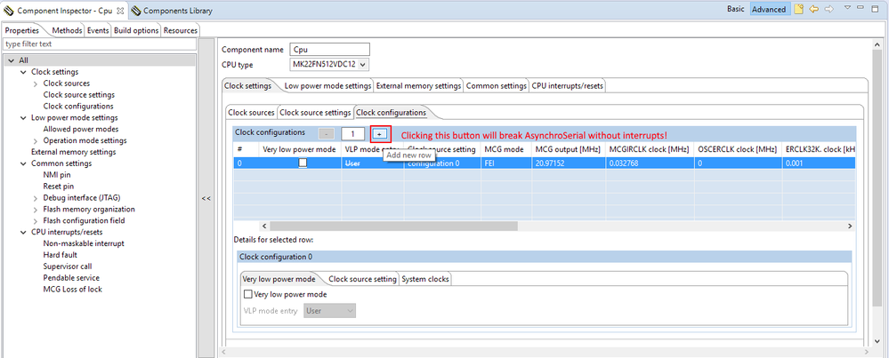The width and height of the screenshot is (889, 358).
Task: Select Allowed power modes in tree
Action: pyautogui.click(x=80, y=129)
